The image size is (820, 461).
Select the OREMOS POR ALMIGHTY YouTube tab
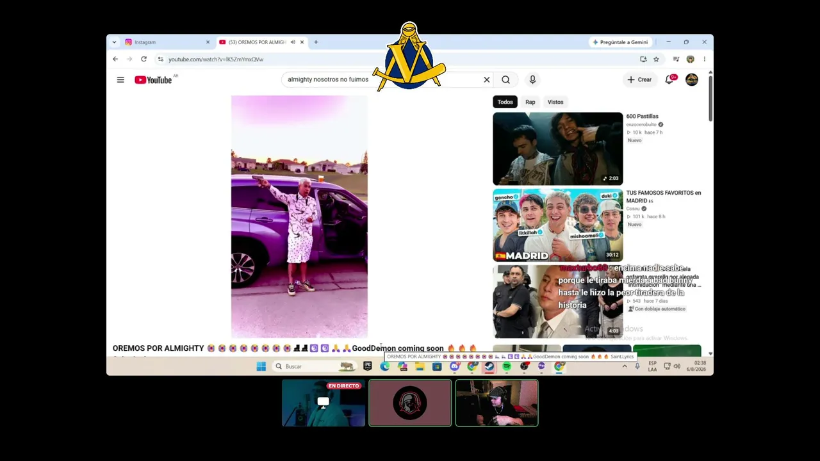[x=263, y=42]
